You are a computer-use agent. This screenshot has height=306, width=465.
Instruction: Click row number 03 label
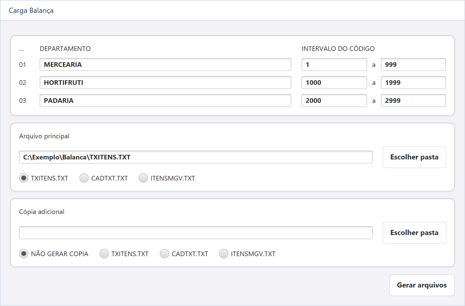[x=23, y=101]
